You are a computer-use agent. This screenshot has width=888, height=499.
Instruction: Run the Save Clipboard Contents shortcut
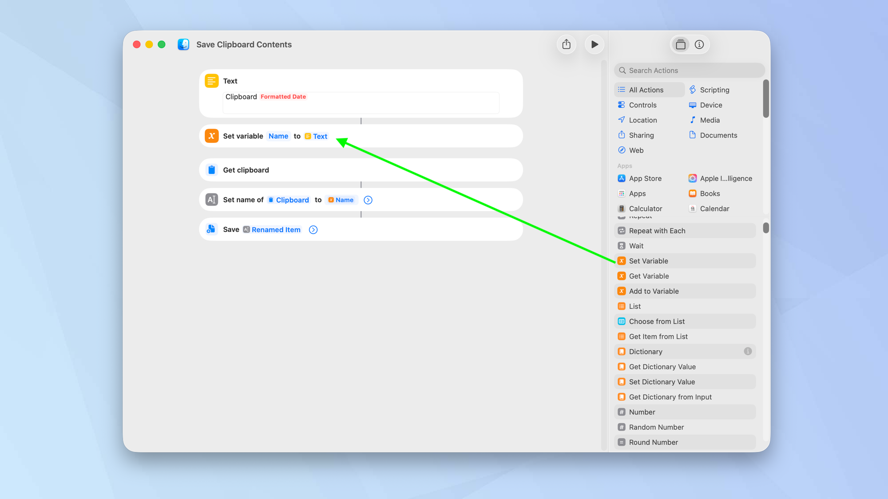point(594,44)
